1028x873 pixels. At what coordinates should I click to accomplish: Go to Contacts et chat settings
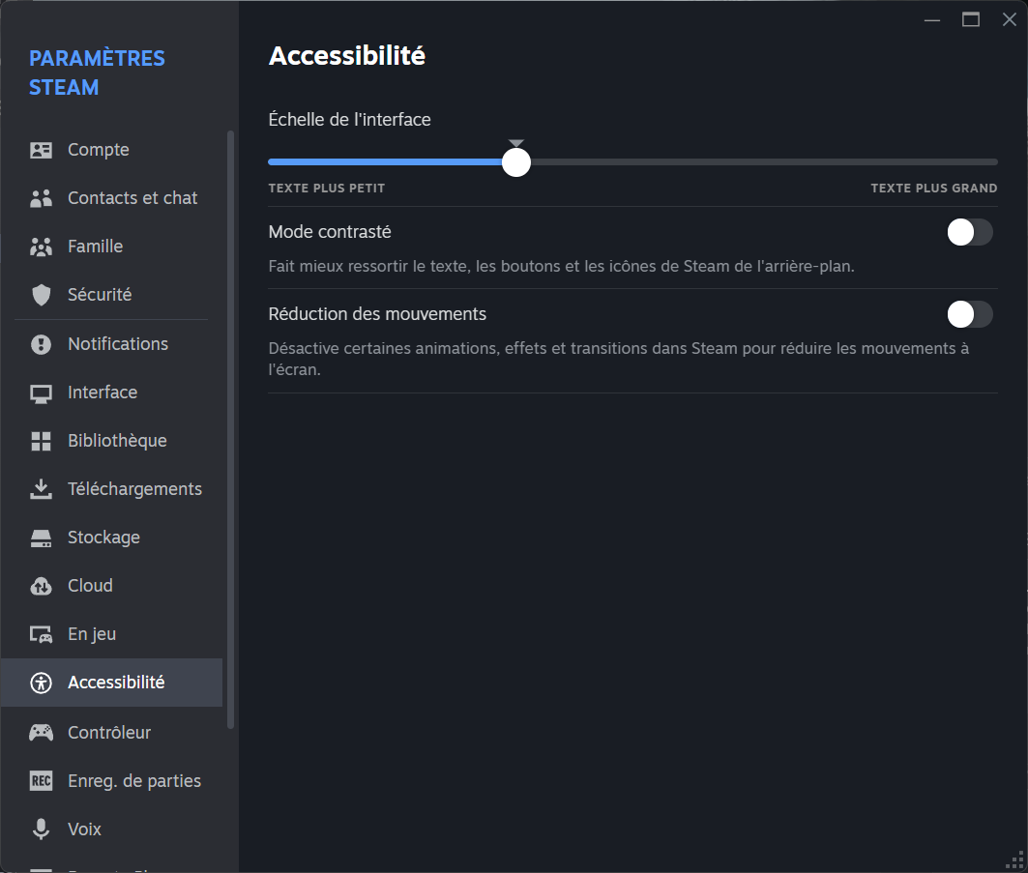coord(111,198)
